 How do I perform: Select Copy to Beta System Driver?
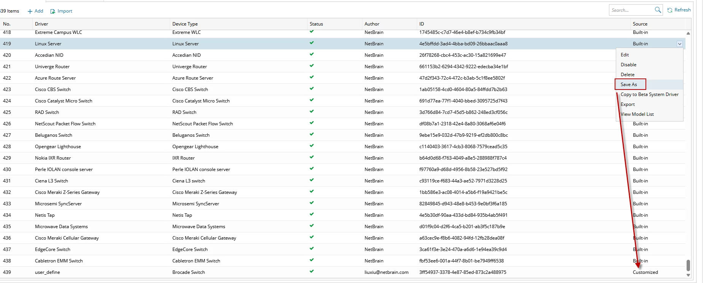(650, 94)
